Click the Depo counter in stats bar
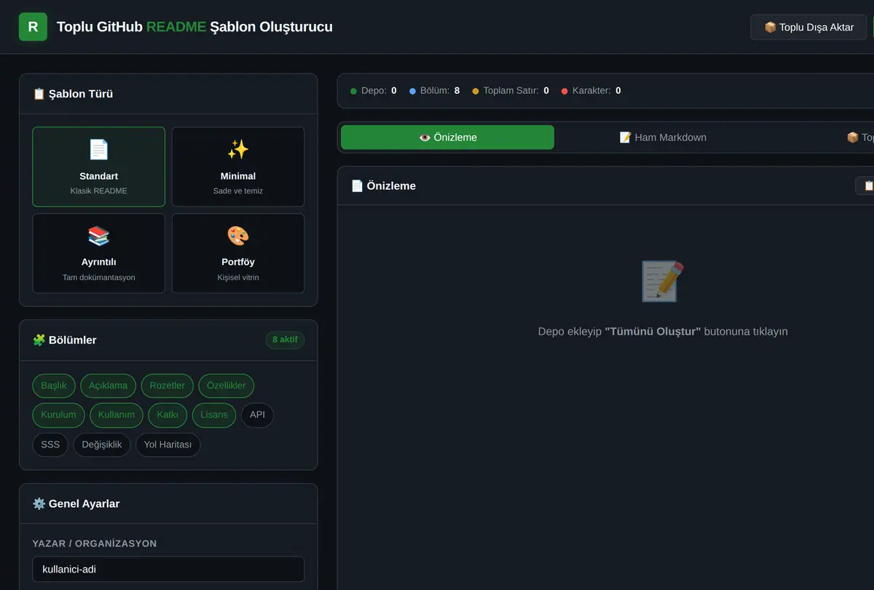Image resolution: width=874 pixels, height=590 pixels. [x=374, y=91]
